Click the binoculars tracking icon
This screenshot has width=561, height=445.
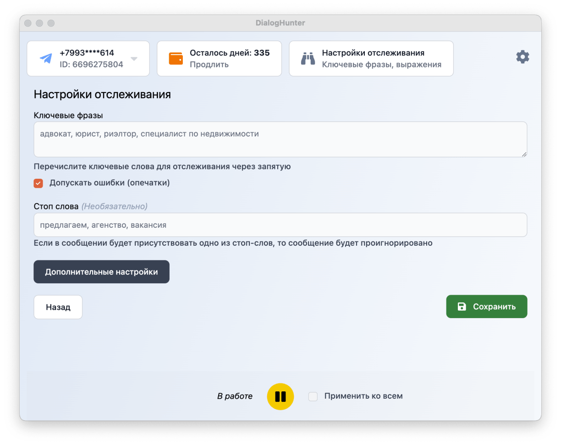pos(308,59)
